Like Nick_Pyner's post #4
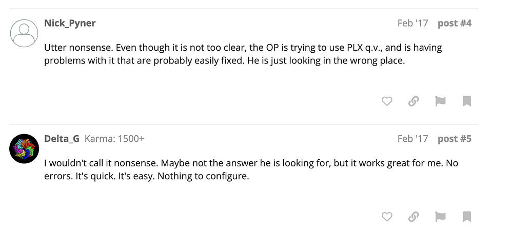 pyautogui.click(x=387, y=101)
